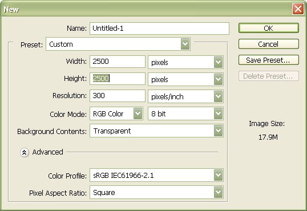Click the 17.9M image size value
Screen dimensions: 307x211
tap(268, 137)
